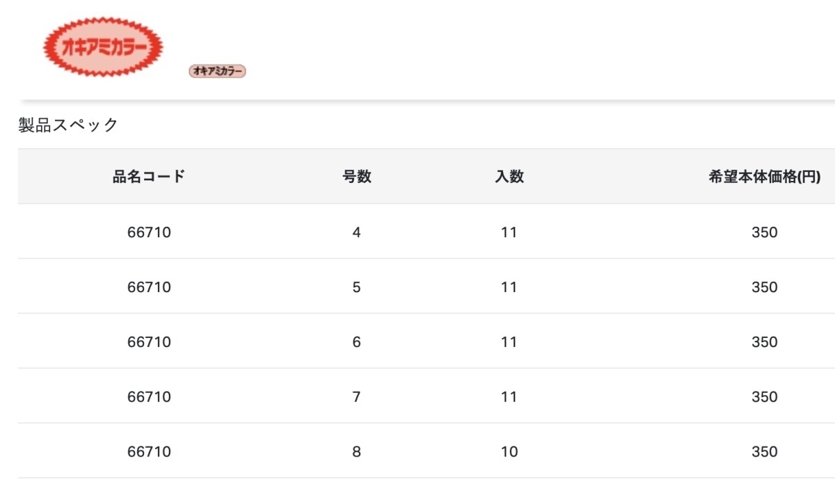Click the 希望本体価格(円) column header
The width and height of the screenshot is (835, 482).
pyautogui.click(x=765, y=177)
